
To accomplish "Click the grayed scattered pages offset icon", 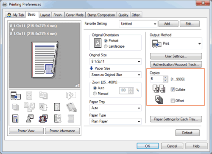I will [x=29, y=107].
